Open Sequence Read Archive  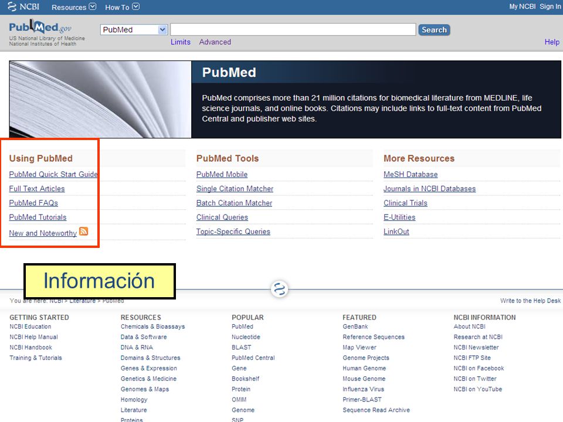tap(377, 410)
